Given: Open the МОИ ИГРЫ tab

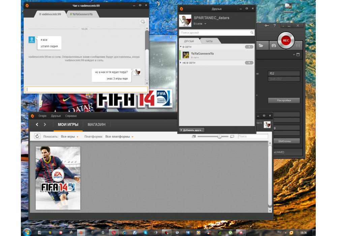Looking at the screenshot, I should 68,125.
